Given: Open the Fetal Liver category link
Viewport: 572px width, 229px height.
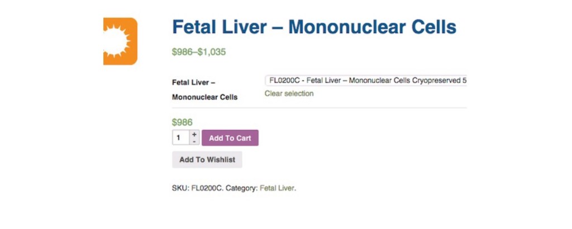Looking at the screenshot, I should [277, 188].
